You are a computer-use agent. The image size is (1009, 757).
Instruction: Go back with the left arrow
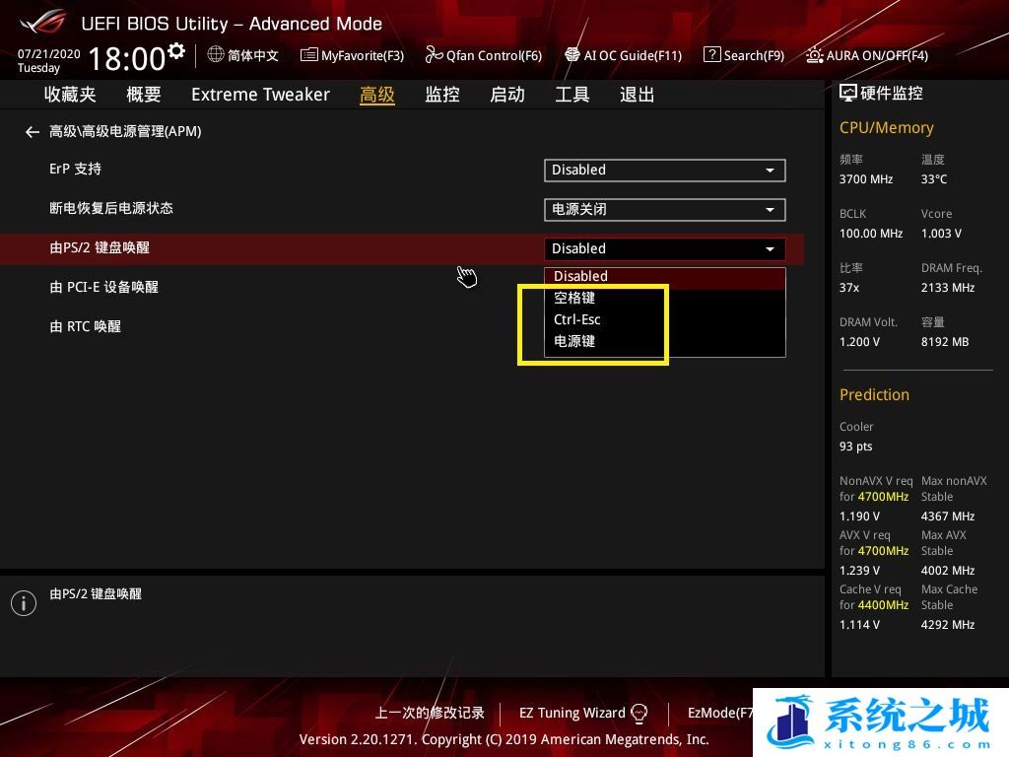click(x=33, y=132)
